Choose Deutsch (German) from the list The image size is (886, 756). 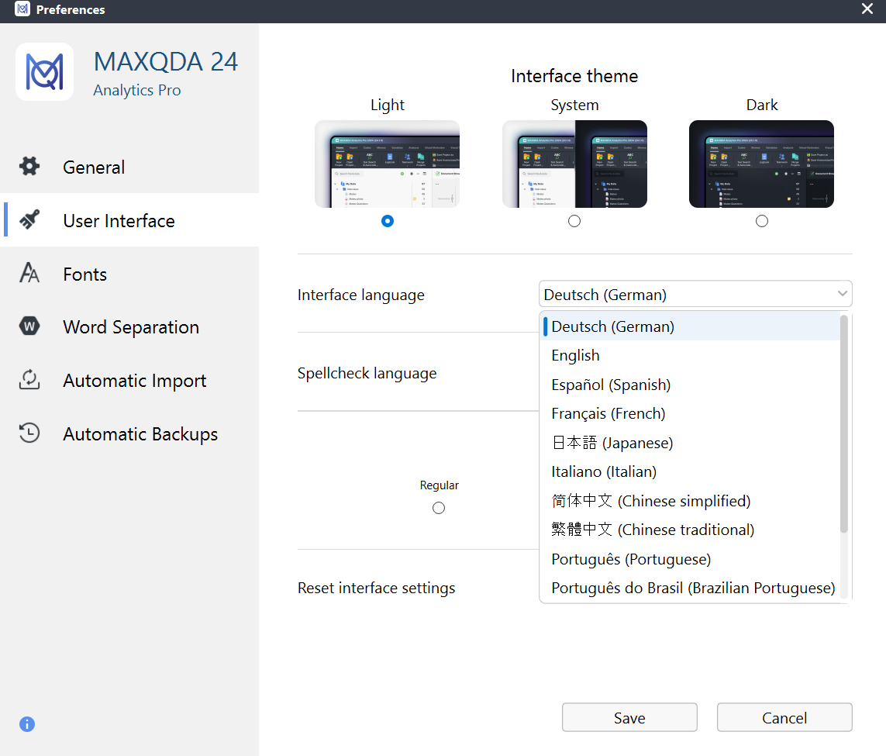[x=691, y=326]
